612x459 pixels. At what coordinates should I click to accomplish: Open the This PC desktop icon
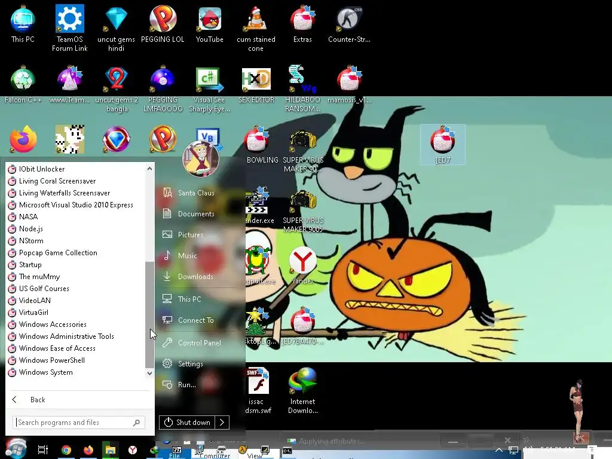23,24
